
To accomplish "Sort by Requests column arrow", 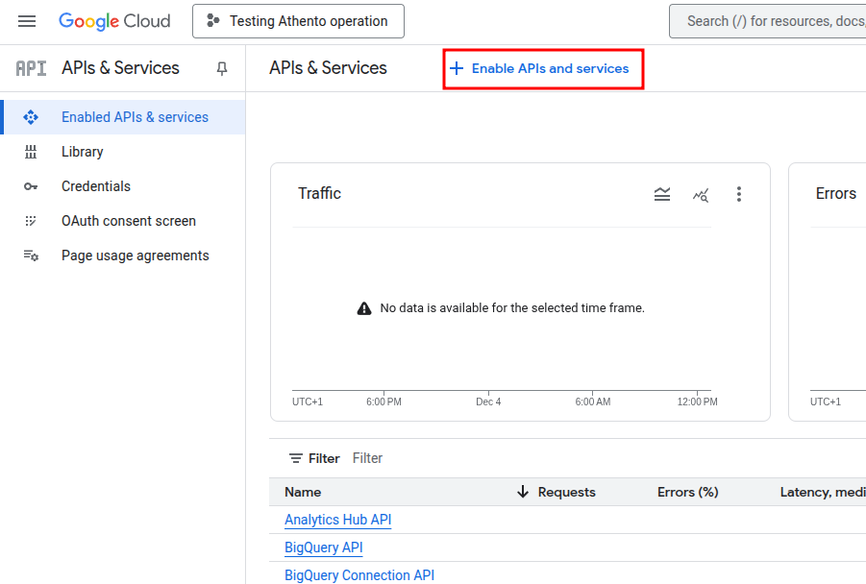I will [523, 492].
